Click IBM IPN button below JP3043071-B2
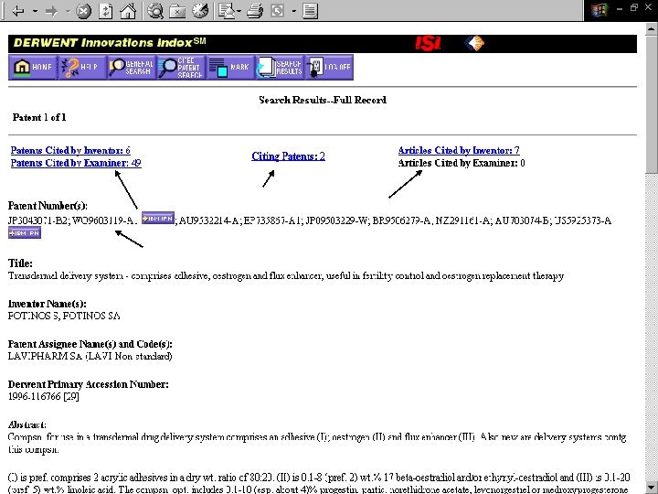Screen dimensions: 658x494 25,232
